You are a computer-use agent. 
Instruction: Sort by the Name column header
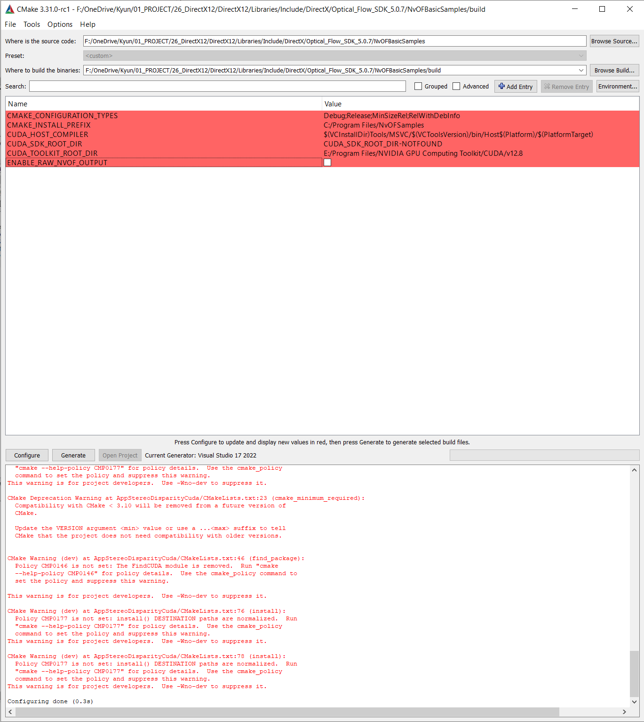pyautogui.click(x=164, y=104)
